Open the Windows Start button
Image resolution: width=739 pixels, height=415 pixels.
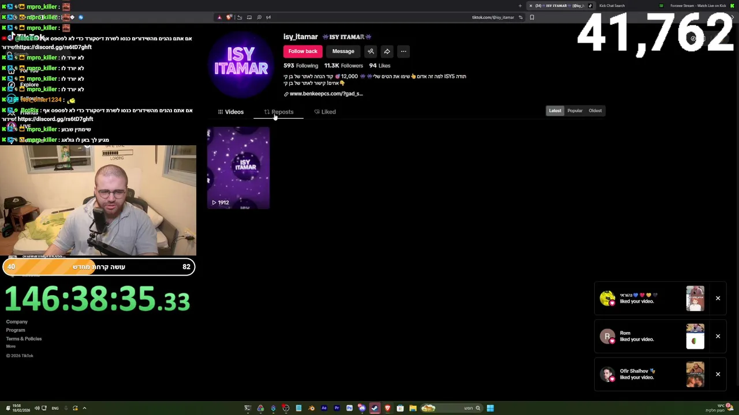(x=490, y=408)
